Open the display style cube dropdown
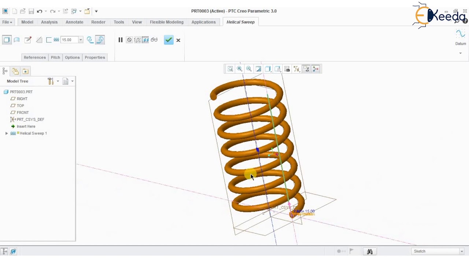 (x=268, y=69)
